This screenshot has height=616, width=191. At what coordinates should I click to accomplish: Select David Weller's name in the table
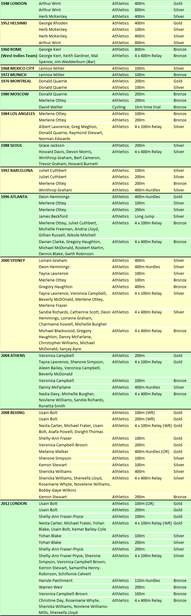pyautogui.click(x=51, y=107)
